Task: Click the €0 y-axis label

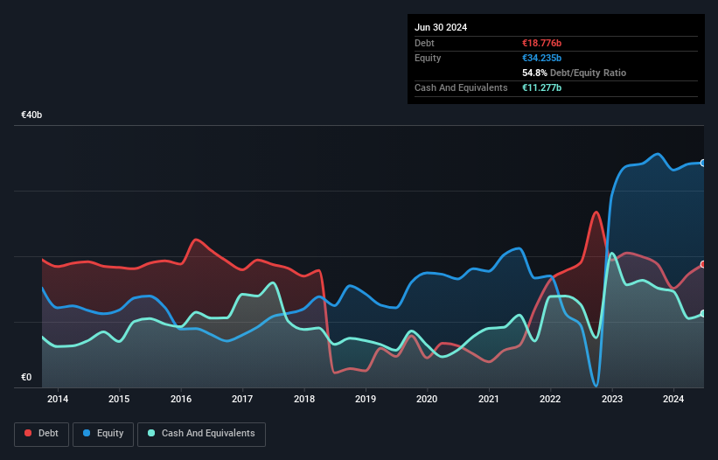Action: click(26, 377)
